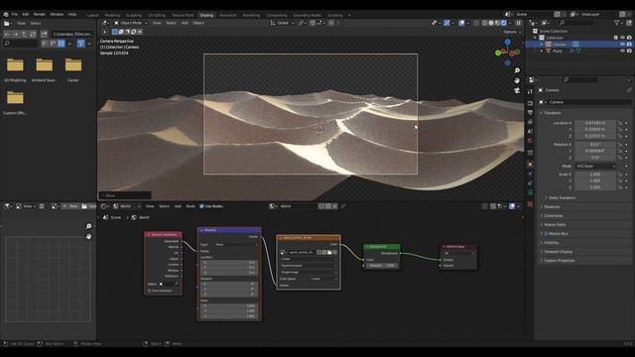Open Equirectangular projection dropdown on image node
Viewport: 635px width, 357px height.
click(309, 266)
